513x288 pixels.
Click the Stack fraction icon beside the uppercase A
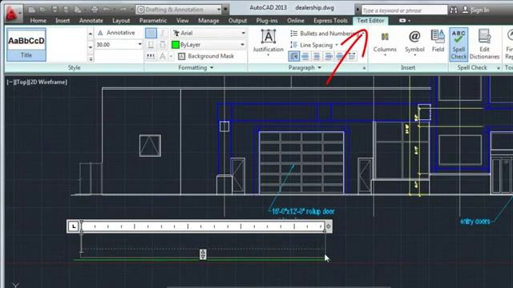click(x=151, y=56)
